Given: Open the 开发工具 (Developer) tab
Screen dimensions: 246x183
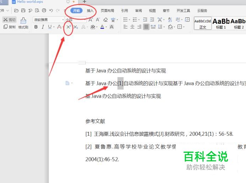Looking at the screenshot, I should click(183, 11).
